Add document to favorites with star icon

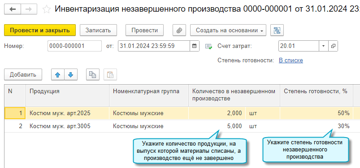pos(47,9)
